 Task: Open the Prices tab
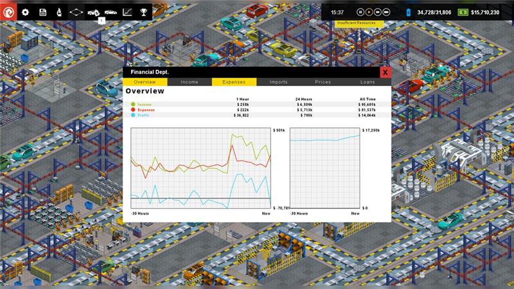(323, 82)
